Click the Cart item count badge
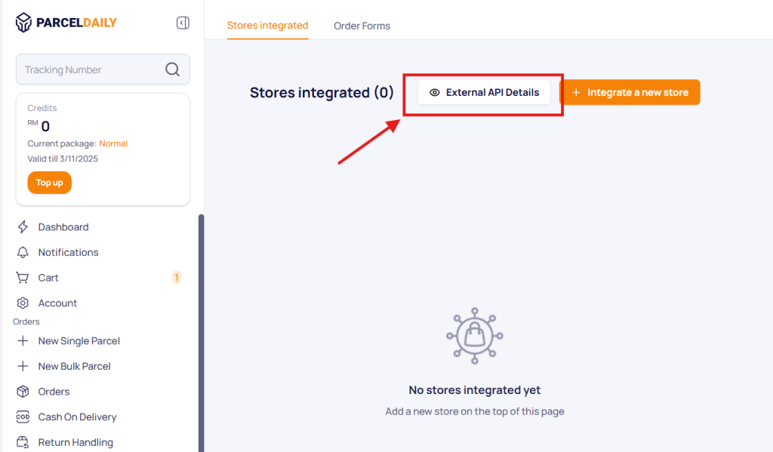Screen dimensions: 773x452 coord(177,278)
